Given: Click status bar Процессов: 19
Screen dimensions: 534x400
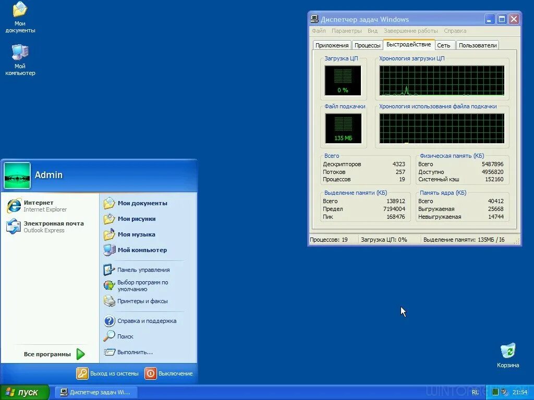Looking at the screenshot, I should 333,240.
